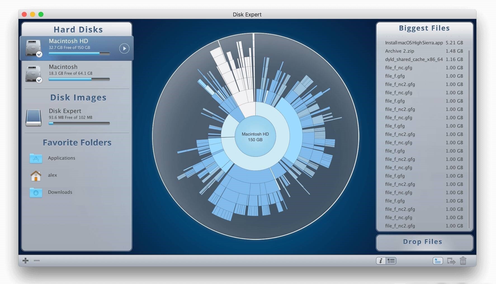Remove selected item with the minus button
The width and height of the screenshot is (496, 284).
pyautogui.click(x=36, y=261)
